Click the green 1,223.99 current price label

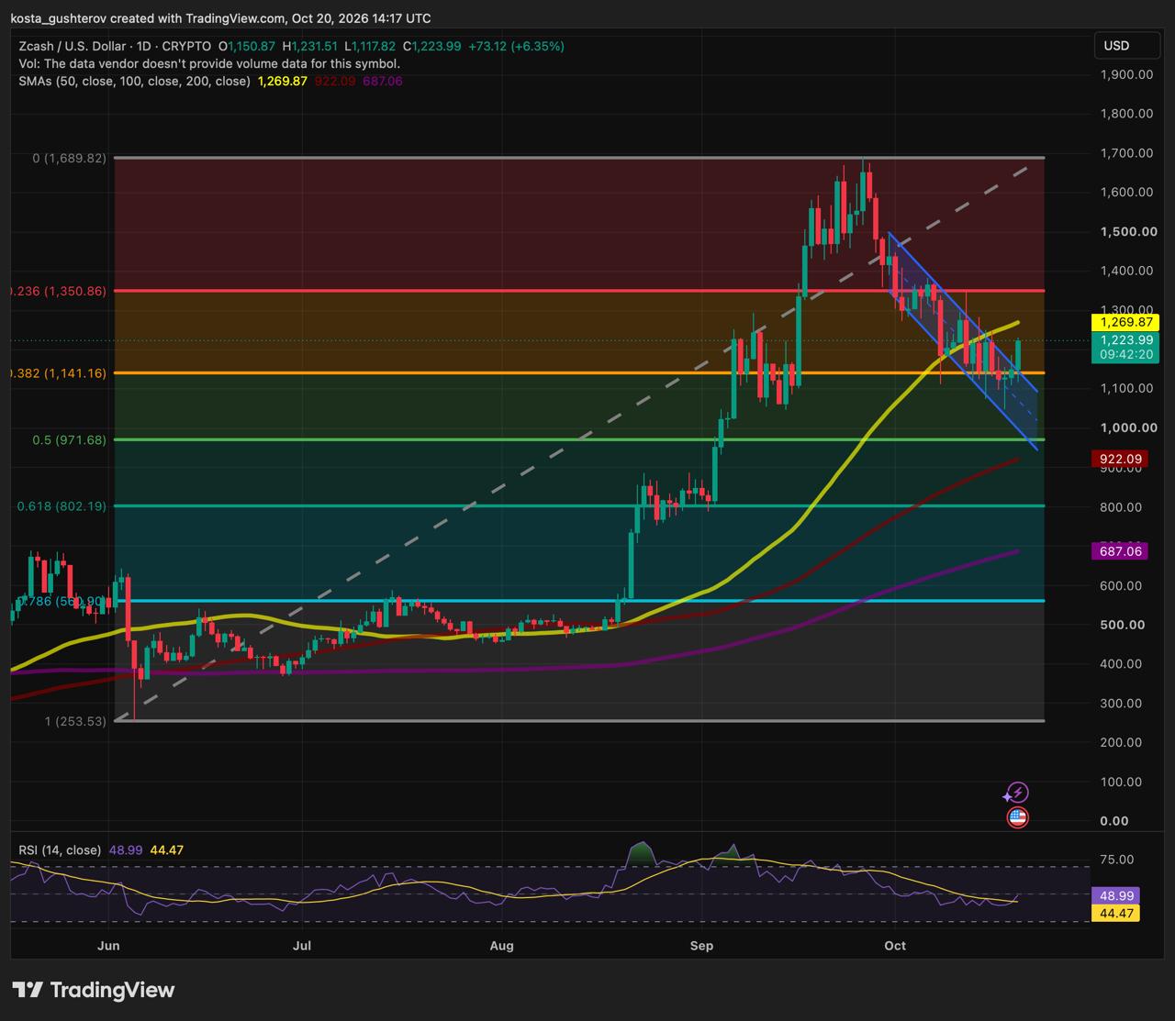(1125, 339)
